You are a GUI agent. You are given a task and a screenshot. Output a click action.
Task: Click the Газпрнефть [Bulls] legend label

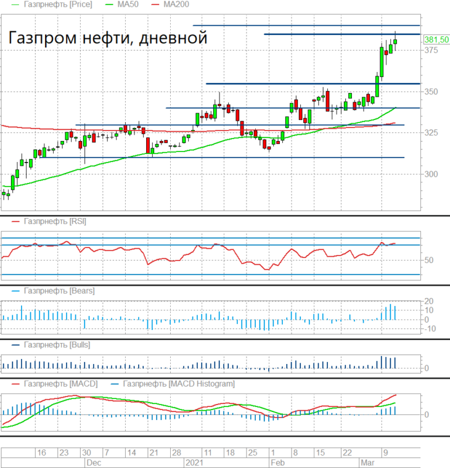57,345
